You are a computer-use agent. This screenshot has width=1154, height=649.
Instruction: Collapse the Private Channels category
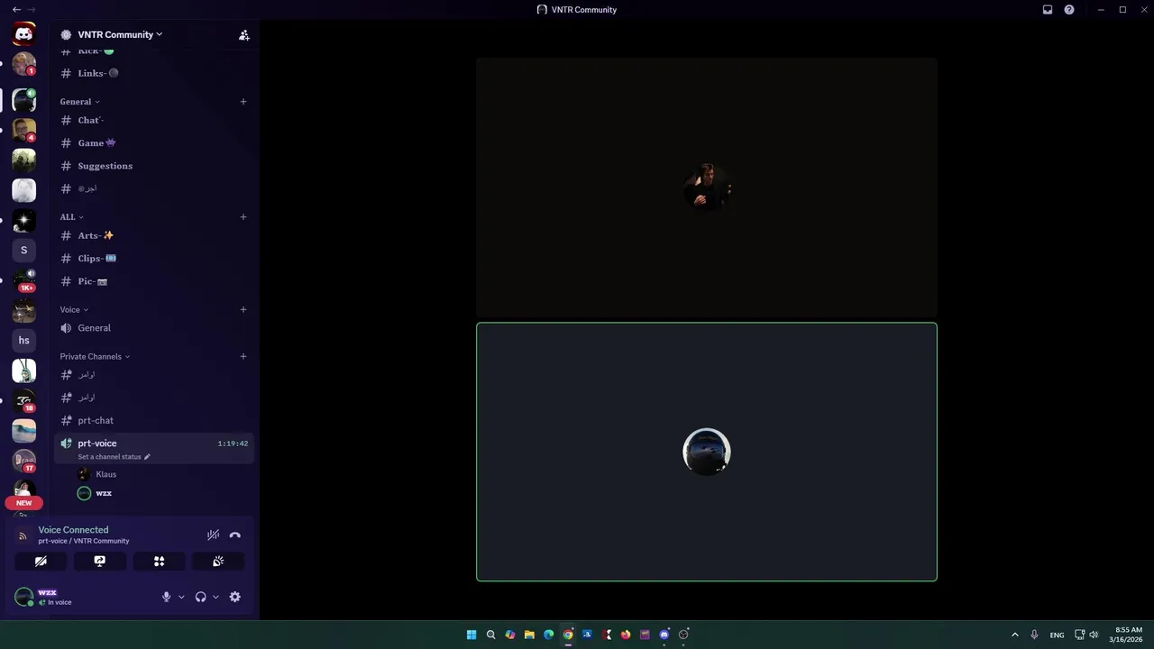pyautogui.click(x=96, y=357)
